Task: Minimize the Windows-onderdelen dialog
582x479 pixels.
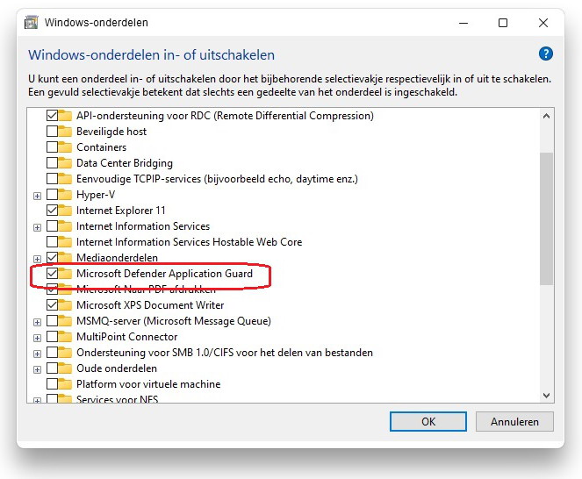Action: coord(463,23)
